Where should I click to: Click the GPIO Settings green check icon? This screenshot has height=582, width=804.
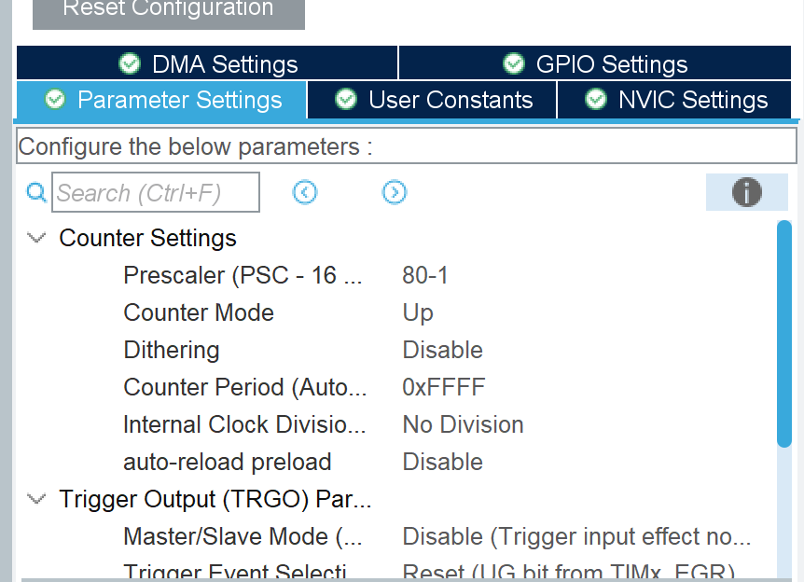[x=514, y=63]
